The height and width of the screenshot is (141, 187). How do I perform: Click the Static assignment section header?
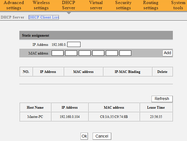click(96, 35)
